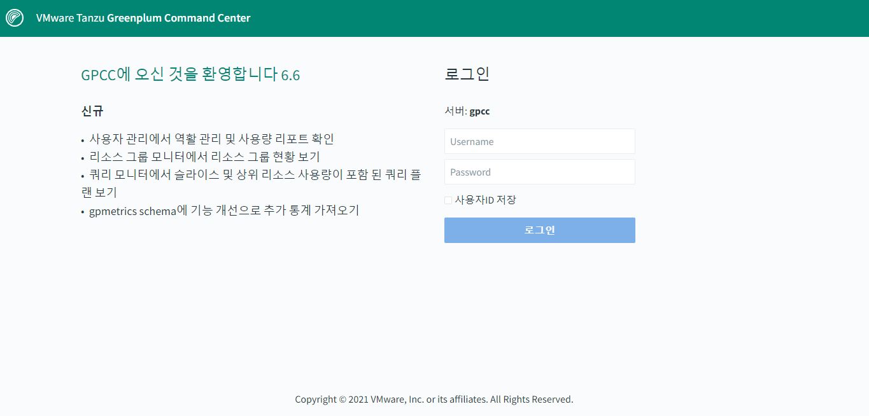The width and height of the screenshot is (869, 416).
Task: Click the bullet gpmetrics schema에 기능 개선으로 추가 통계 가져오기
Action: (224, 211)
